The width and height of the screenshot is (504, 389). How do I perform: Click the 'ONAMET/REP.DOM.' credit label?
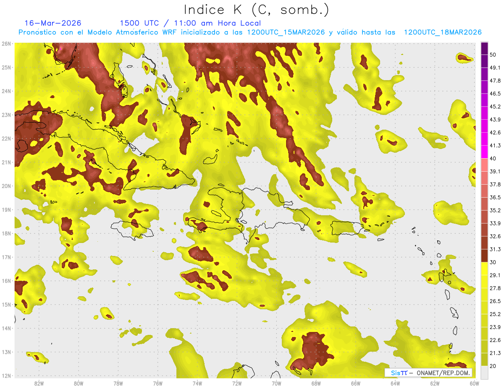tap(443, 373)
